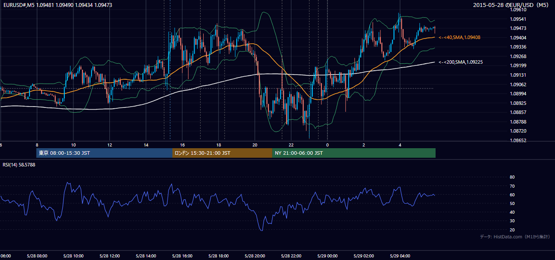Image resolution: width=555 pixels, height=260 pixels.
Task: Click the 200 SMA 1.09225 label
Action: (461, 62)
